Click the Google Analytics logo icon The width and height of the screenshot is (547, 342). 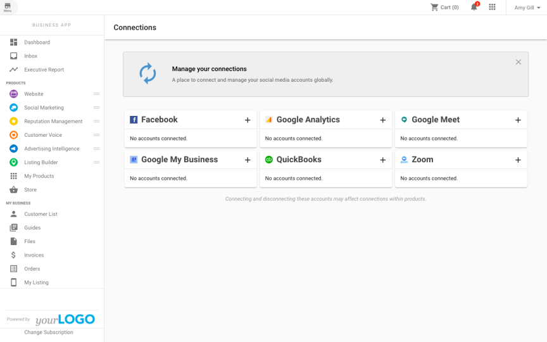(268, 120)
